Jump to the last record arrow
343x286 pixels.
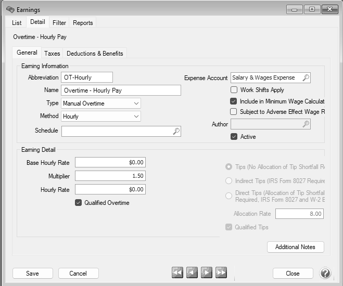[x=221, y=272]
